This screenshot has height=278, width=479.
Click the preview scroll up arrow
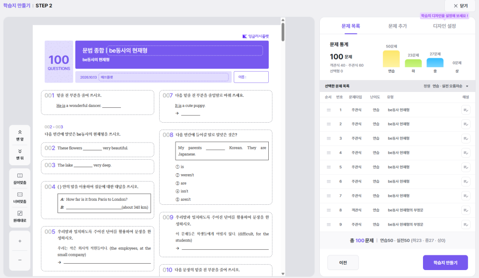click(283, 20)
